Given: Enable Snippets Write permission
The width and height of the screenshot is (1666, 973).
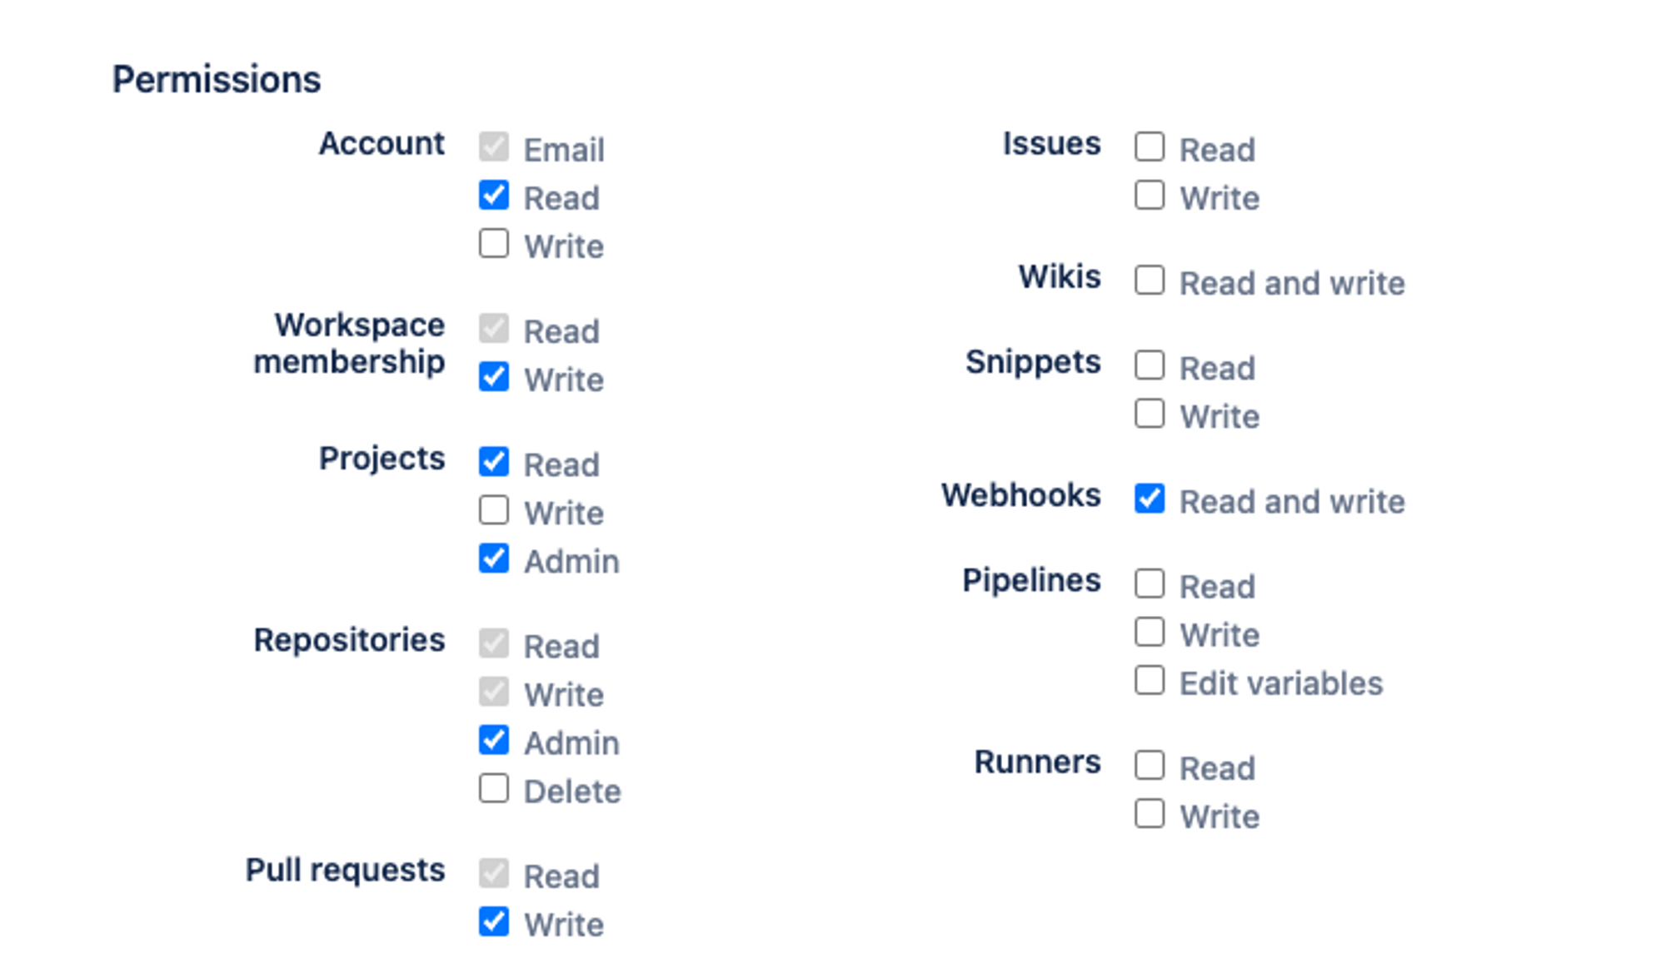Looking at the screenshot, I should [x=1150, y=414].
